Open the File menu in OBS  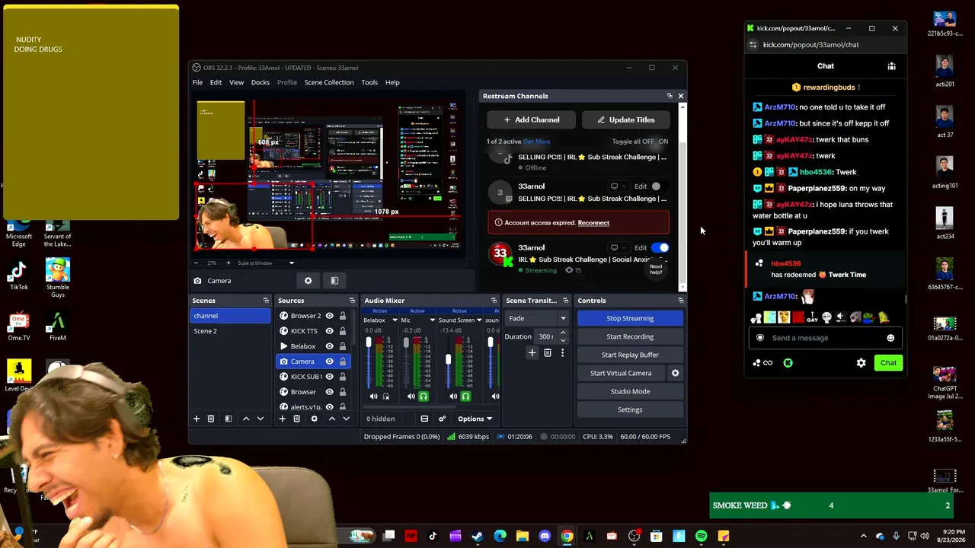[197, 82]
